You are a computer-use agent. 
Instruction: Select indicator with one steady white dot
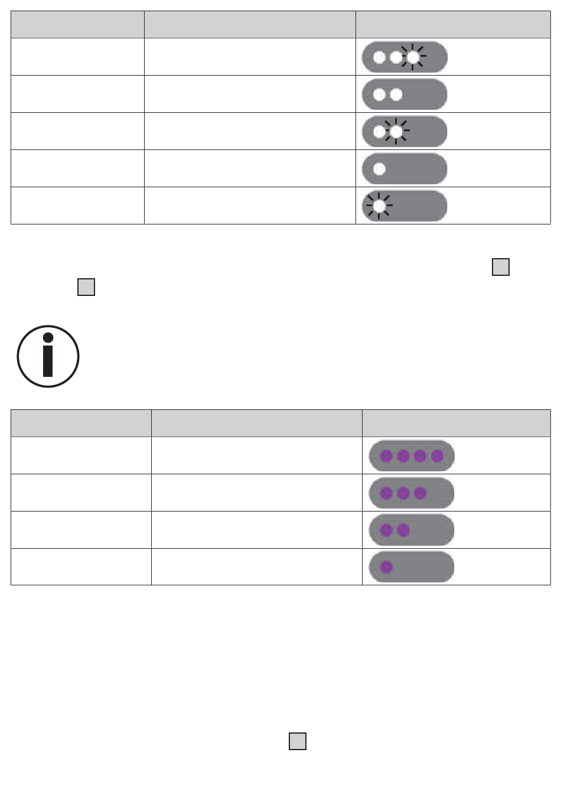point(405,169)
